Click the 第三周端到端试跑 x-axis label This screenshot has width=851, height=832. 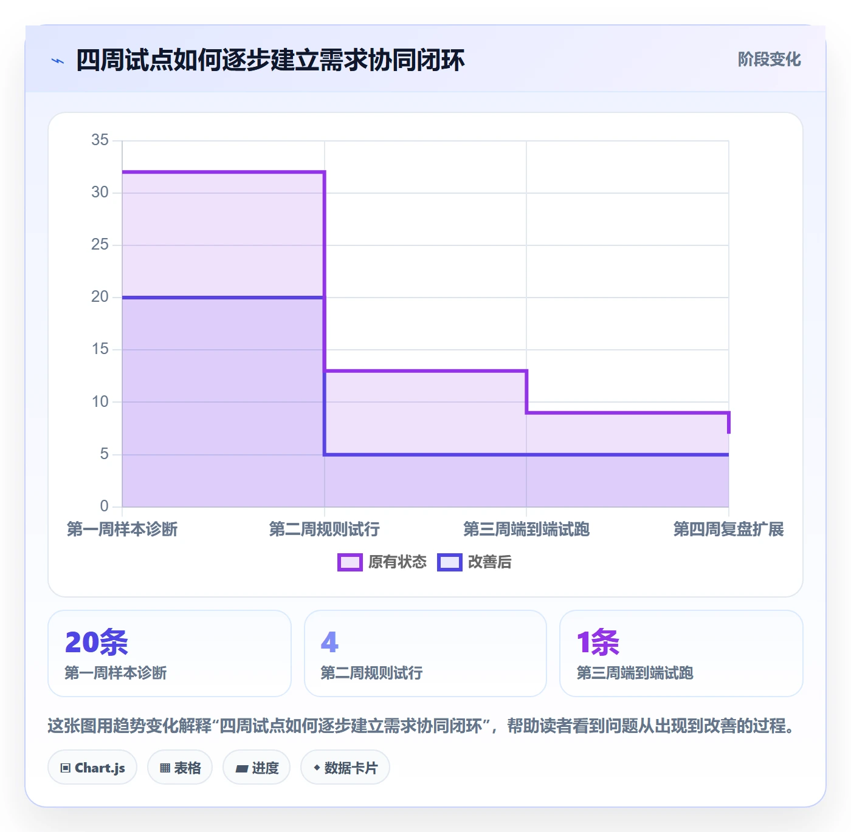(526, 529)
